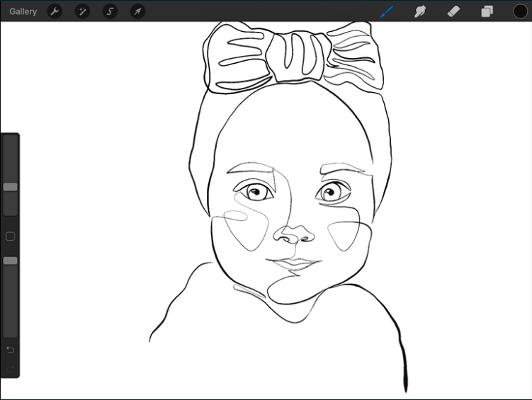
Task: Activate the Transform arrow tool
Action: 137,11
